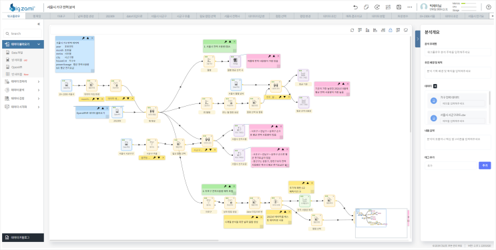Screen dimensions: 496x250
Task: Click the CPU usage bar
Action: 469,7
